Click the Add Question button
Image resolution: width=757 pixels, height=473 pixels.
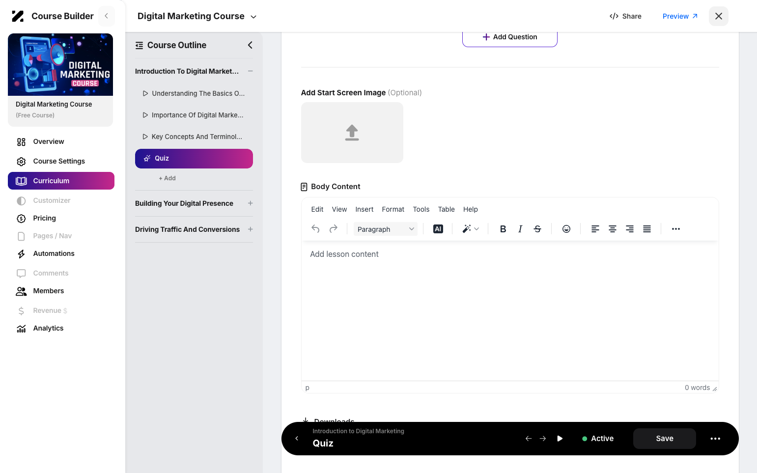[x=510, y=37]
